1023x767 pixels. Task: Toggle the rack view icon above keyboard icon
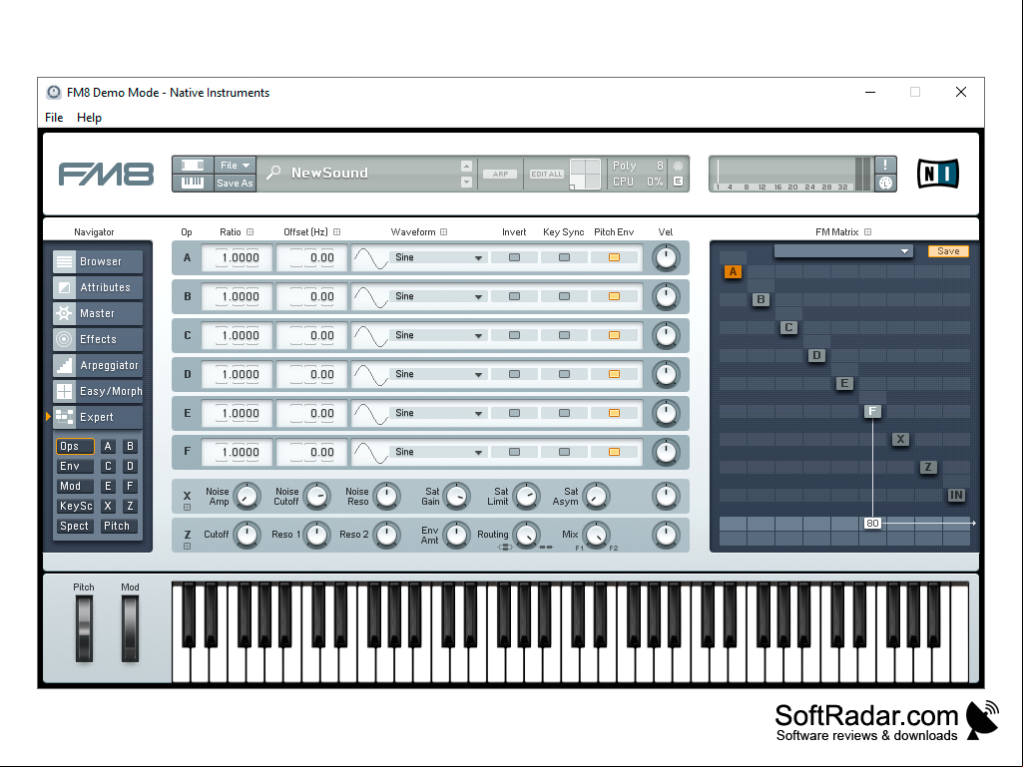pyautogui.click(x=193, y=165)
